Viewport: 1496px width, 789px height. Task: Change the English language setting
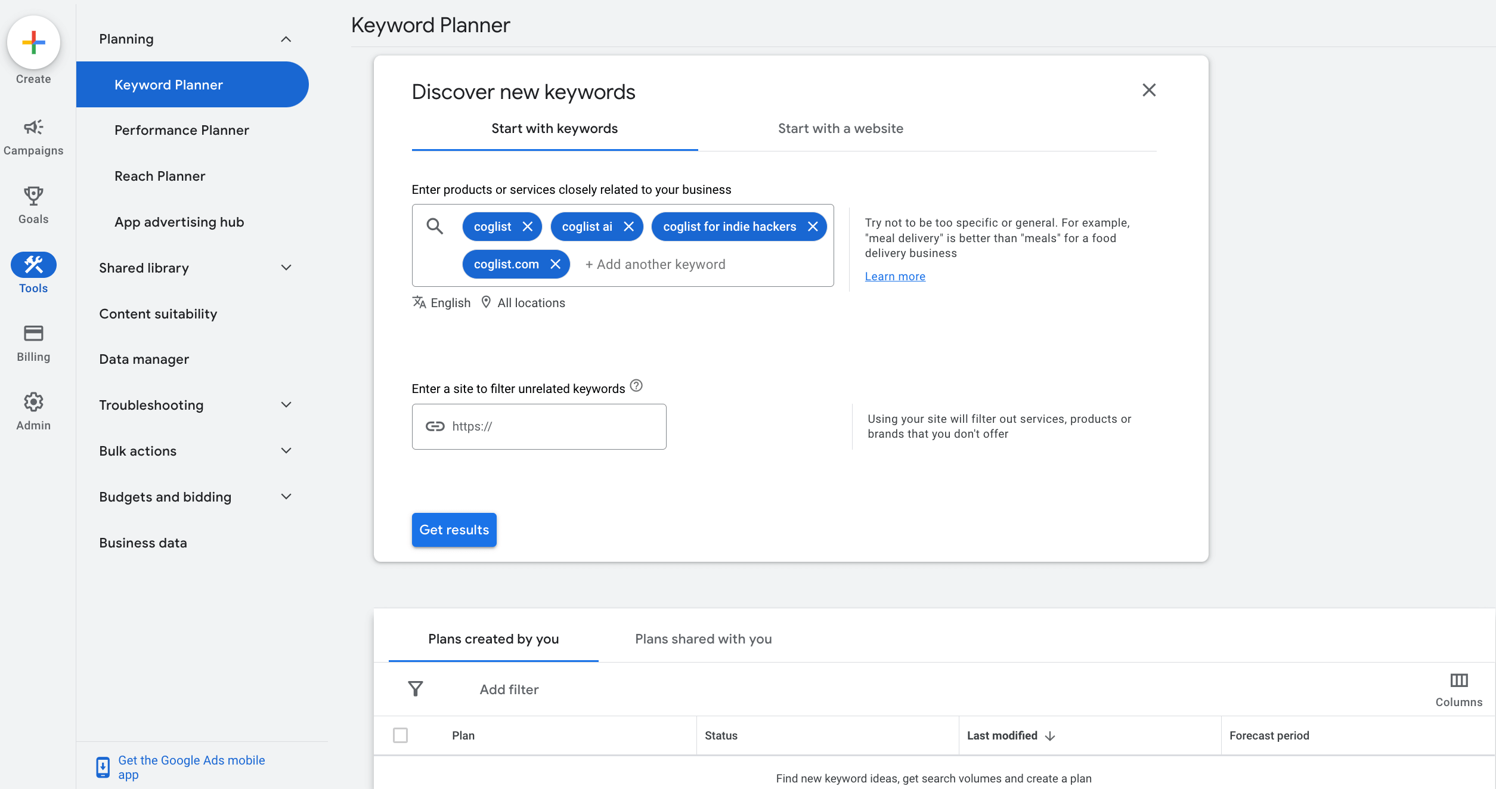(451, 303)
